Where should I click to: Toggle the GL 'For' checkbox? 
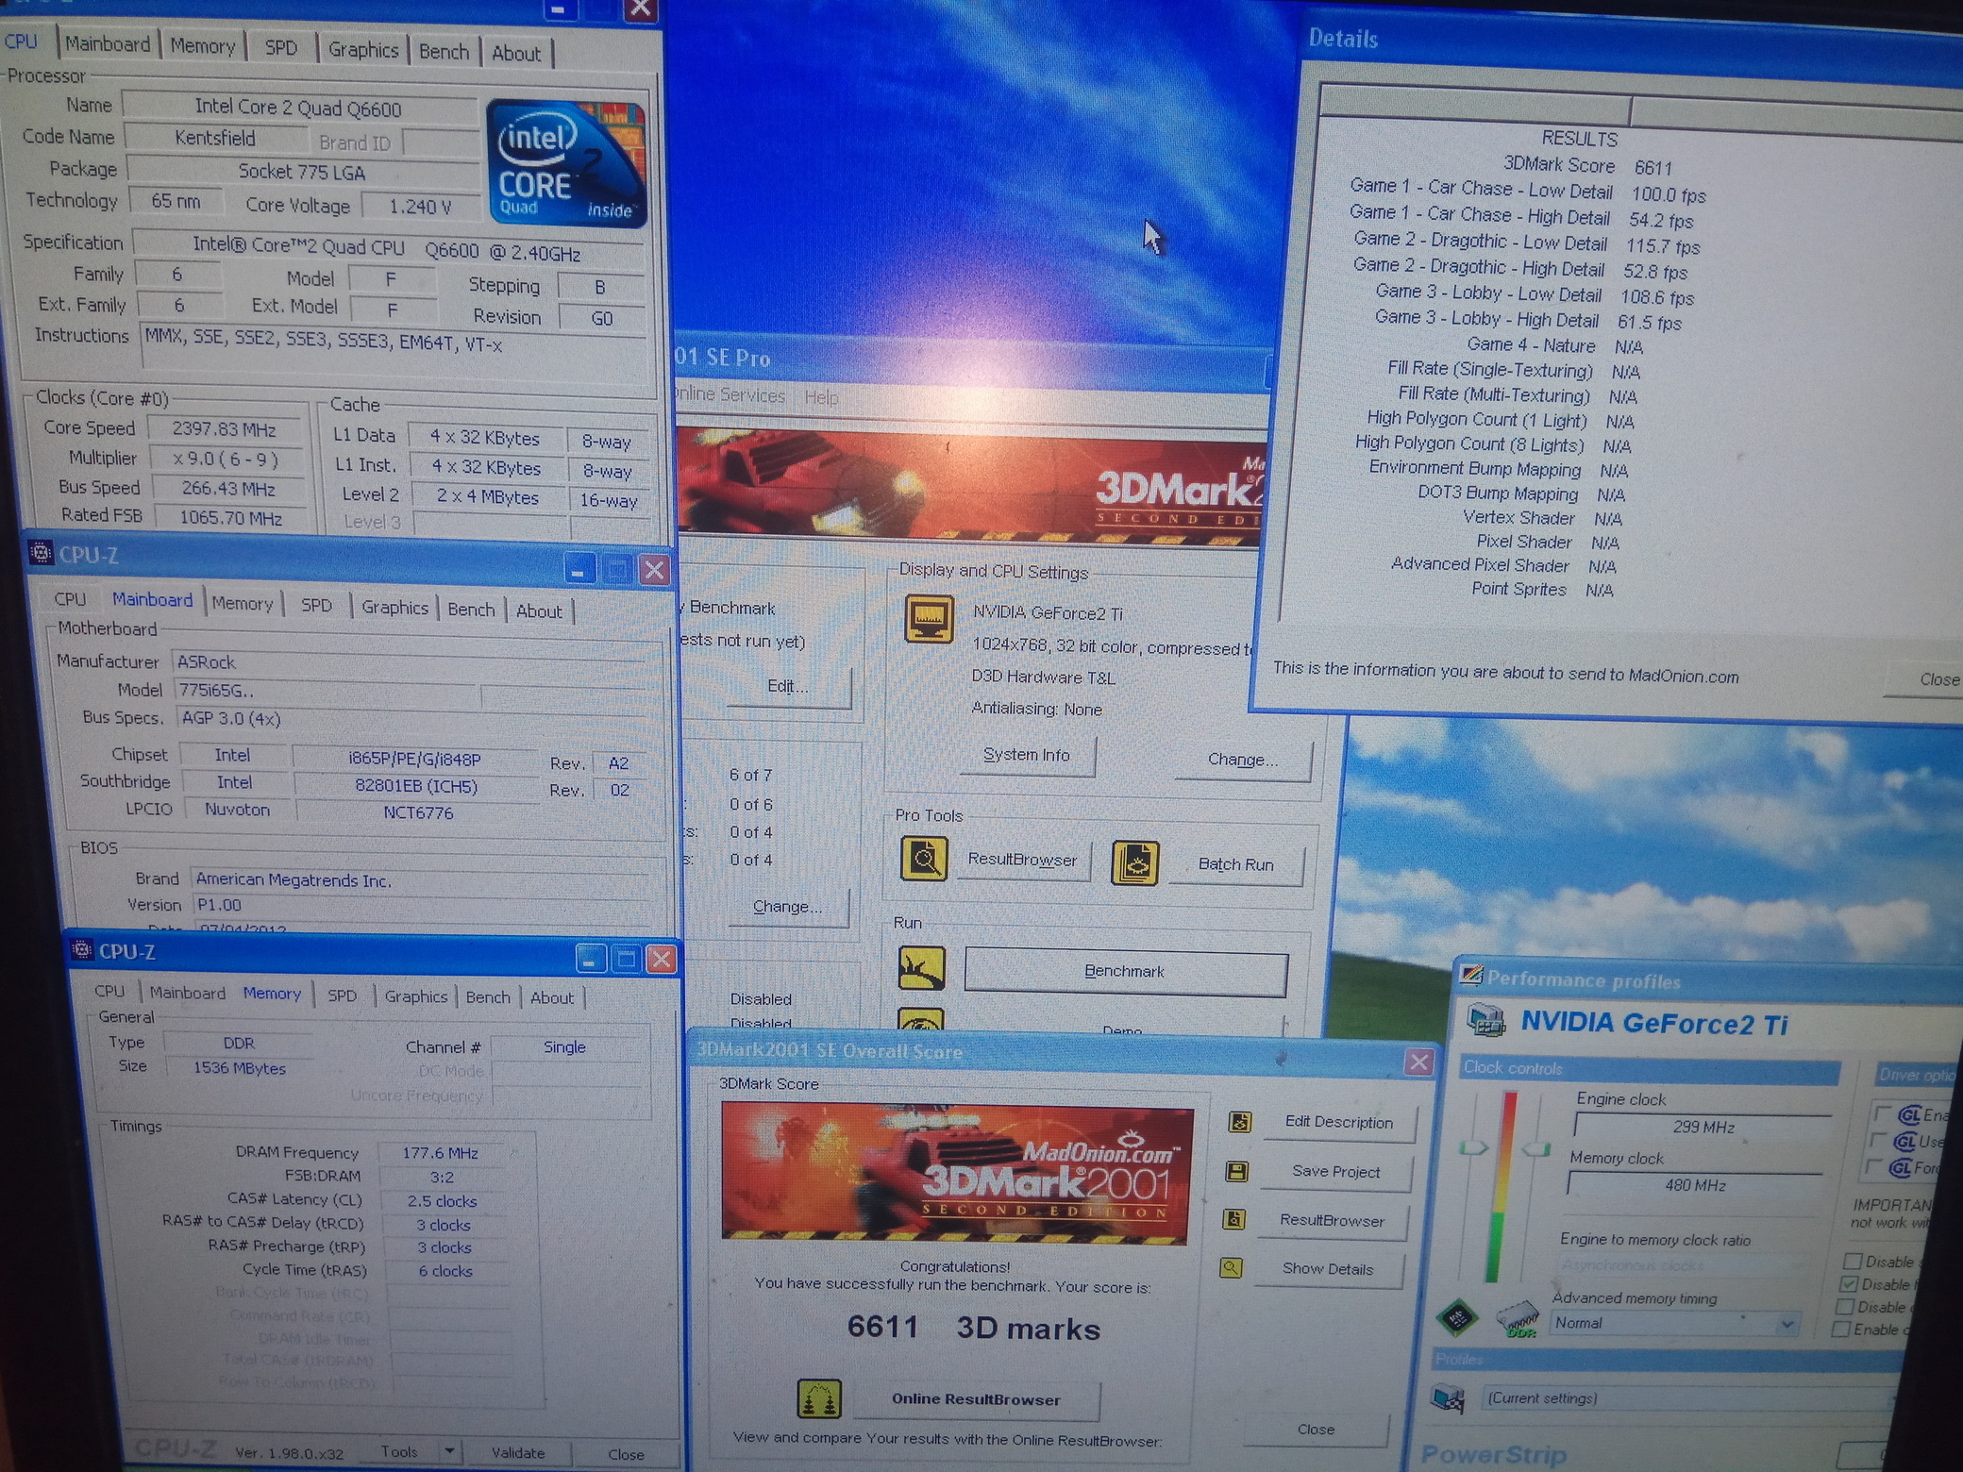[1876, 1167]
